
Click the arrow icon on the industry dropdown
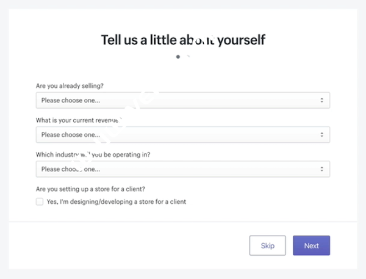pyautogui.click(x=321, y=169)
